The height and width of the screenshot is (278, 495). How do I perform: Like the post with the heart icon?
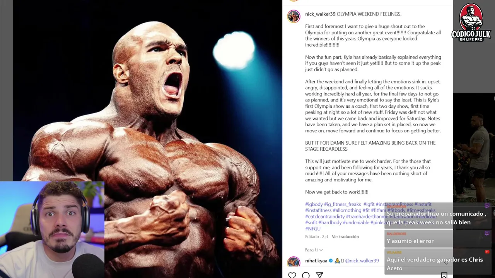click(292, 275)
